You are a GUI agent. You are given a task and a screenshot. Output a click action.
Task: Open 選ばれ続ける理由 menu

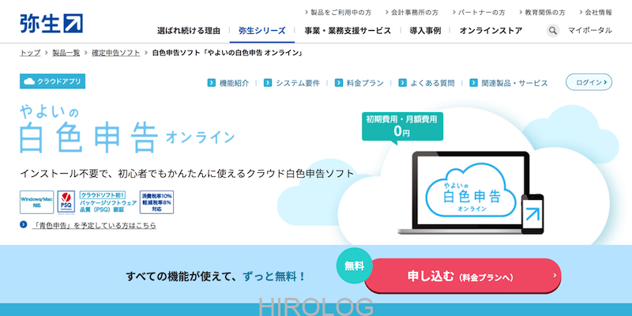[x=189, y=31]
